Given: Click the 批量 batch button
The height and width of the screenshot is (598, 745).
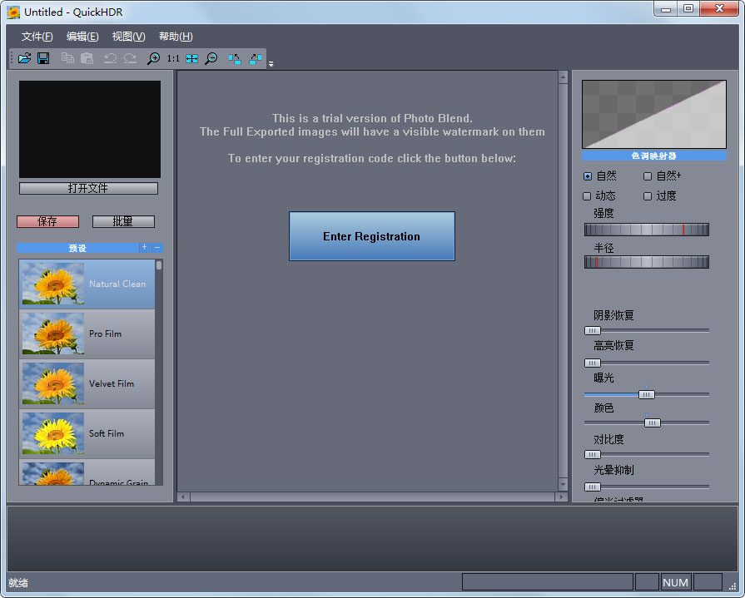Looking at the screenshot, I should [123, 221].
